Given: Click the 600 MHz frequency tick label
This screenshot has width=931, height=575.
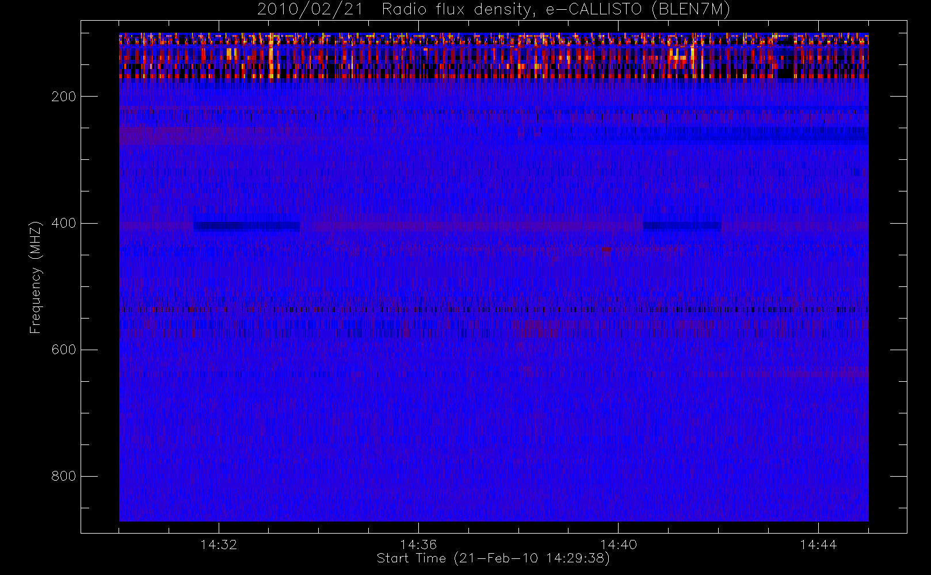Looking at the screenshot, I should [63, 350].
